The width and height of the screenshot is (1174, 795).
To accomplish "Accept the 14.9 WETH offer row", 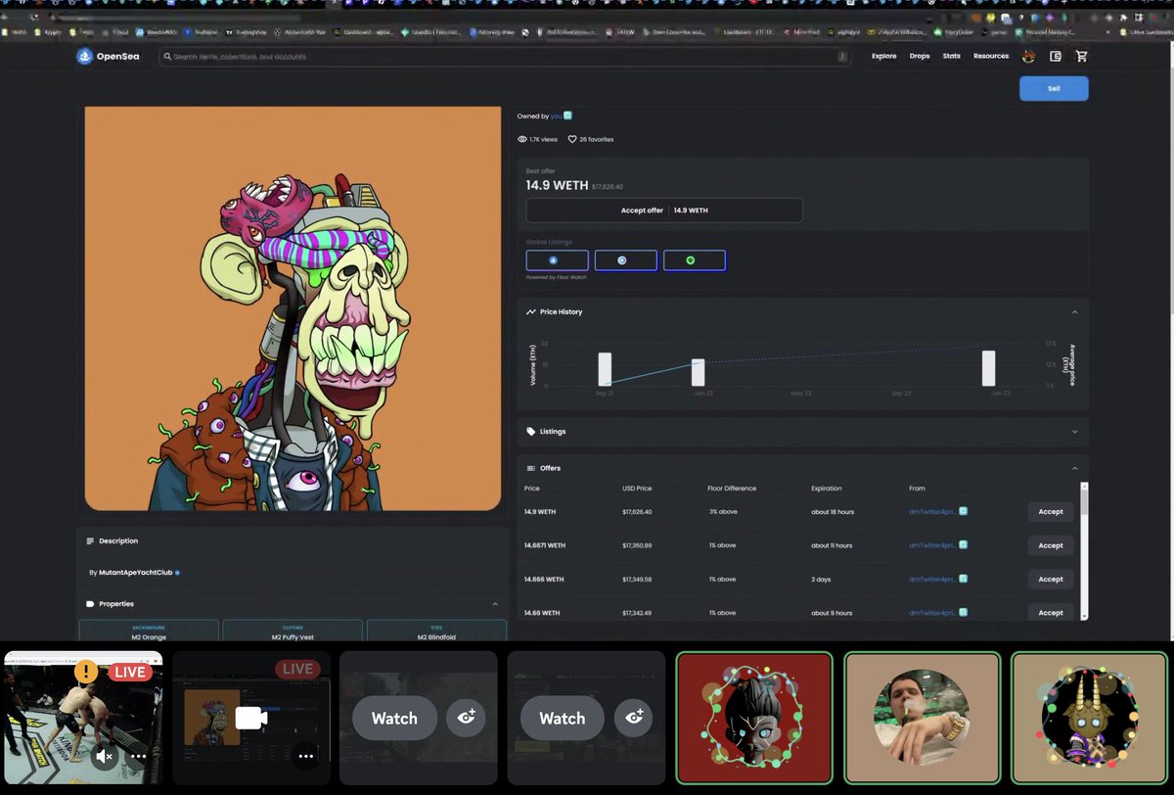I will (x=1051, y=512).
